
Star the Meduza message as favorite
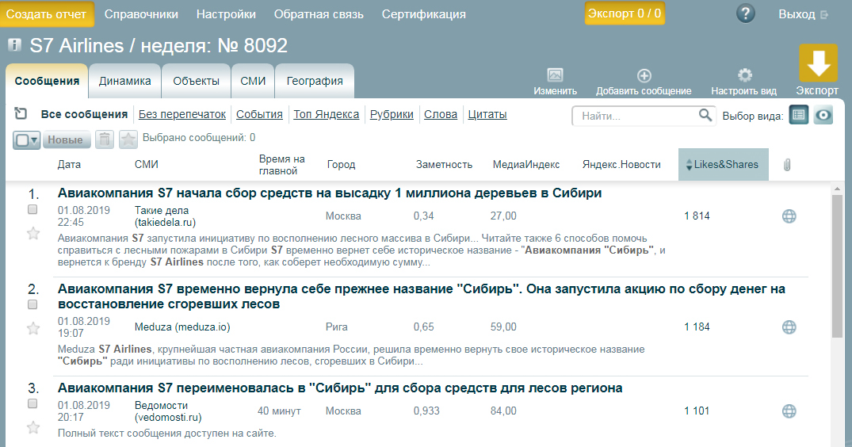tap(33, 328)
